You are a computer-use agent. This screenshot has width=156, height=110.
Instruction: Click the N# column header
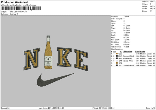click(114, 52)
